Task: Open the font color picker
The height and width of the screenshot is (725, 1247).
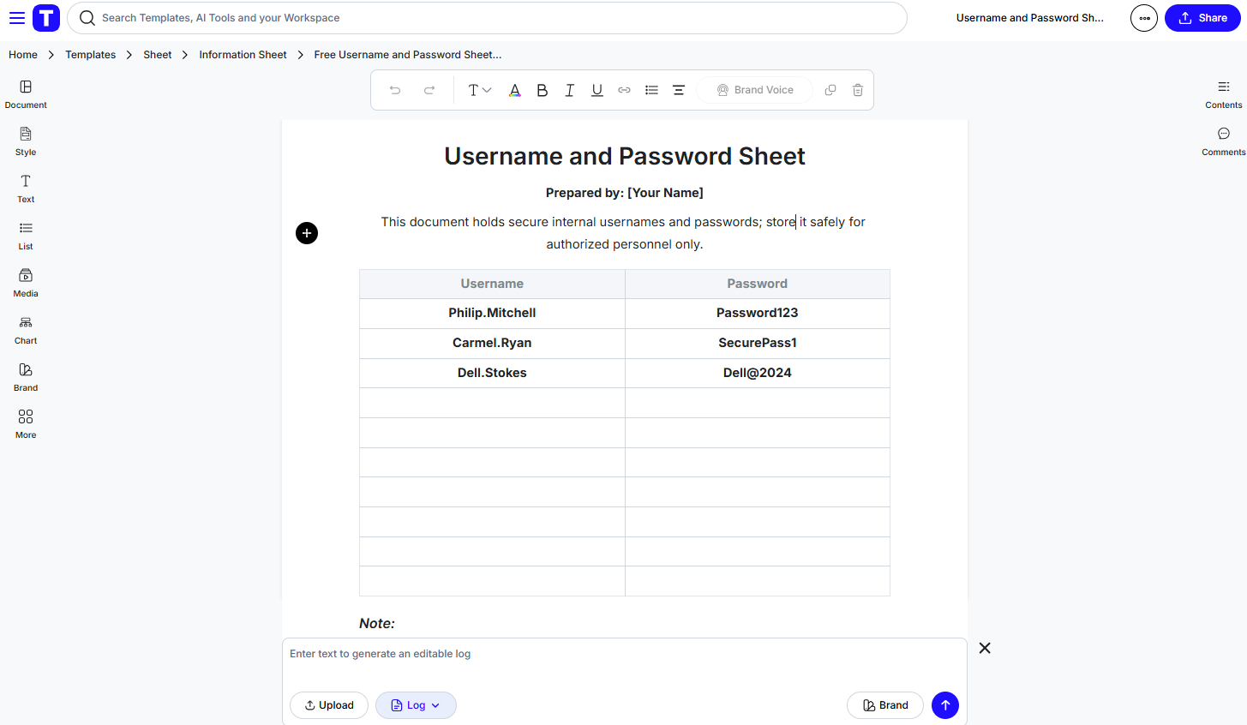Action: pos(514,89)
